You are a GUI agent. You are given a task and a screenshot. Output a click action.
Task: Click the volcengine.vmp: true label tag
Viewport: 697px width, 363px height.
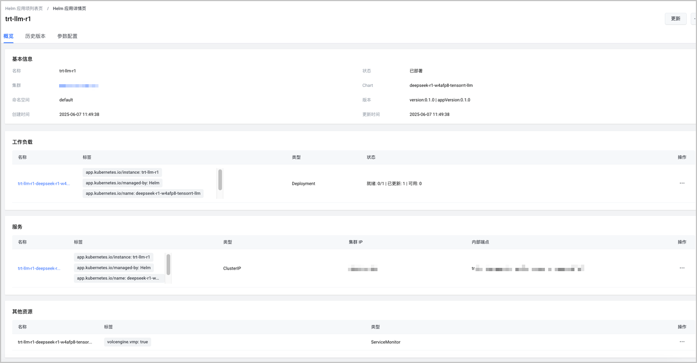tap(127, 342)
